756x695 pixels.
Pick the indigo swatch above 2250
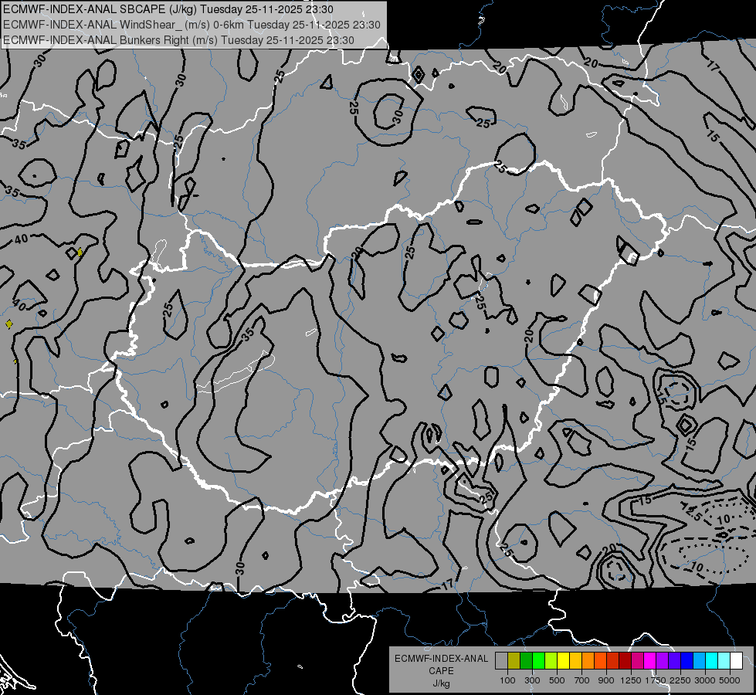click(674, 660)
